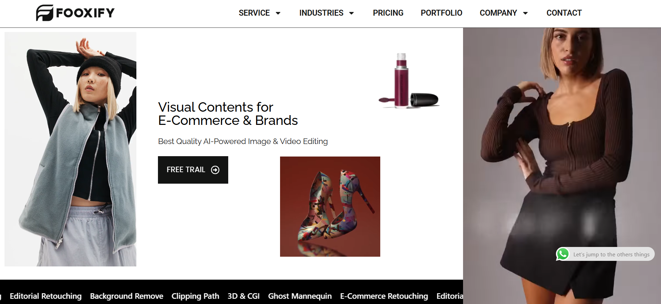The height and width of the screenshot is (304, 661).
Task: Open the Portfolio menu item
Action: coord(441,13)
